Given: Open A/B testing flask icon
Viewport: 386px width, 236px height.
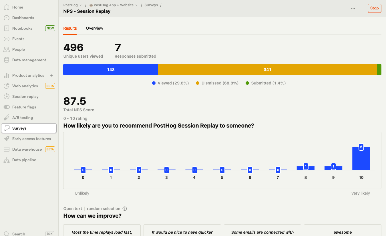Looking at the screenshot, I should coord(7,118).
